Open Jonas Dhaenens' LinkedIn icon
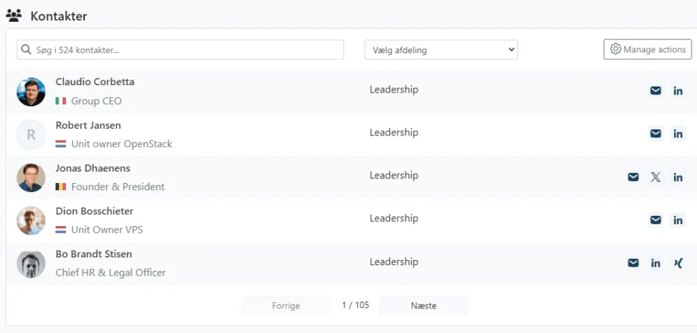This screenshot has width=697, height=333. [678, 177]
